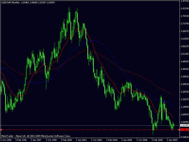The height and width of the screenshot is (142, 189).
Task: Click the current price label 1.02470
Action: (x=184, y=125)
